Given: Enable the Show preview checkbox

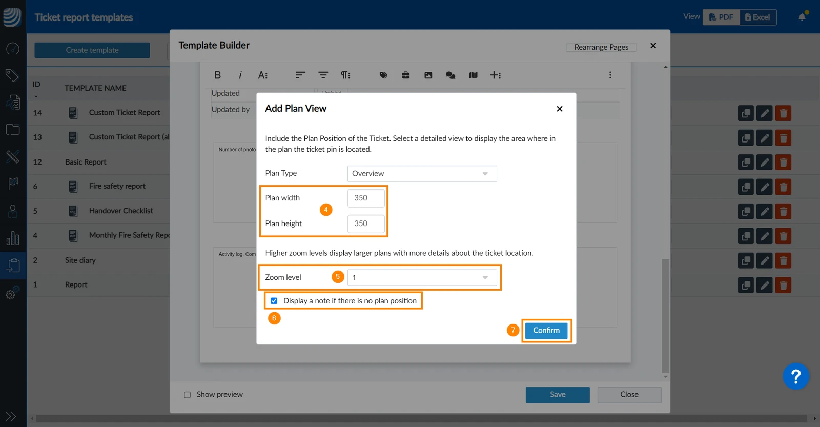Looking at the screenshot, I should (187, 395).
